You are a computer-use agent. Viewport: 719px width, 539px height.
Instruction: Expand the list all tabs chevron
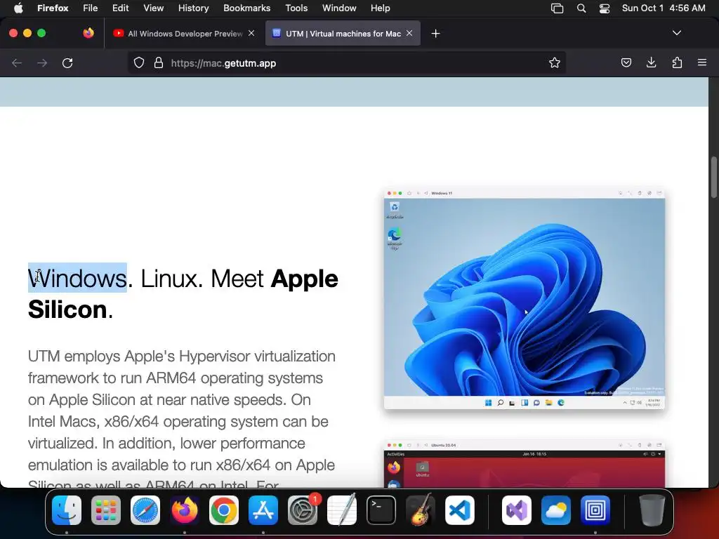pos(677,33)
